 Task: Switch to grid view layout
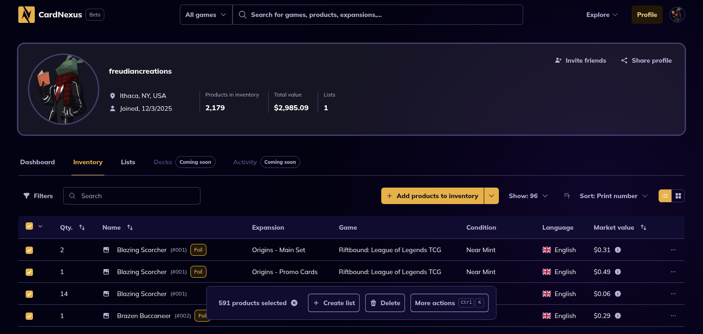[x=678, y=196]
